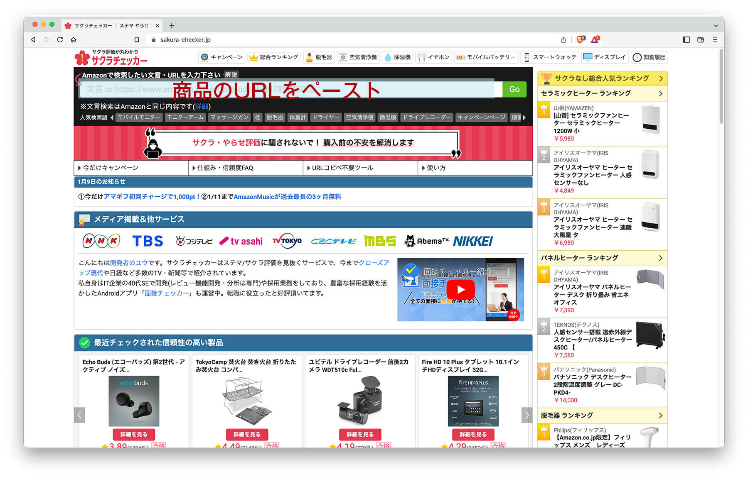
Task: Show previous products in carousel
Action: 79,415
